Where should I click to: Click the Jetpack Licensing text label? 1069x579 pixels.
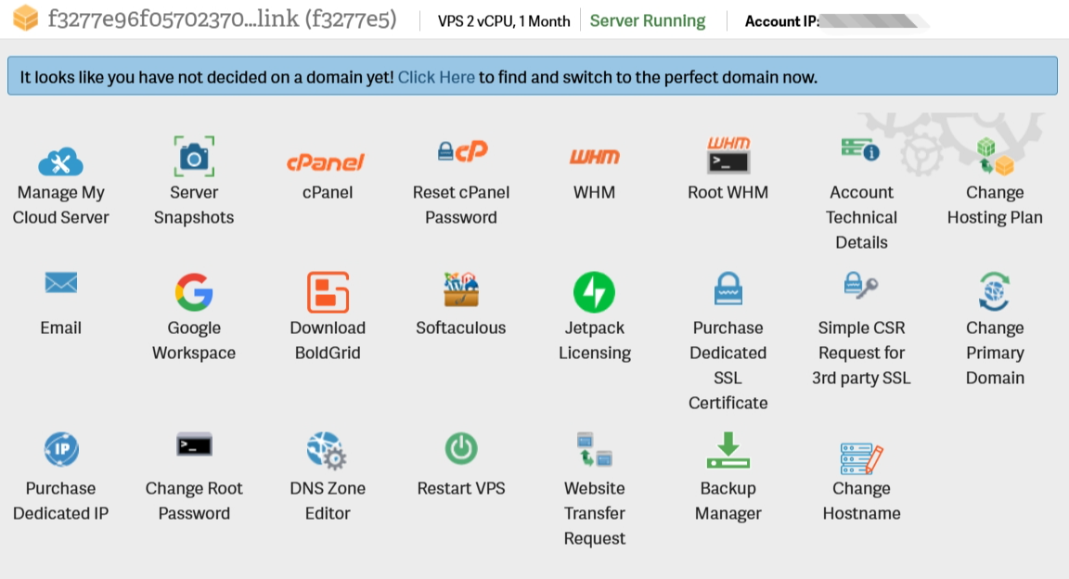[595, 340]
